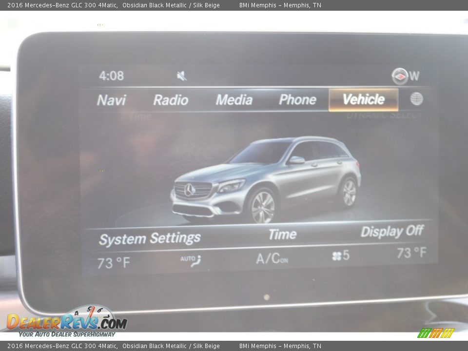Open the Time menu option
This screenshot has height=351, width=468.
[x=282, y=234]
